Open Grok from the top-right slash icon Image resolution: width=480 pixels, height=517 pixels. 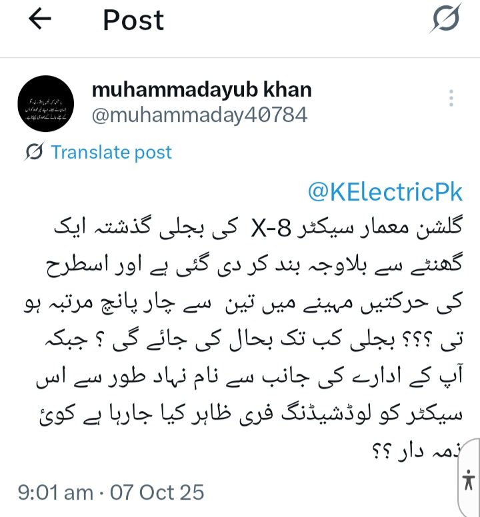tap(446, 18)
